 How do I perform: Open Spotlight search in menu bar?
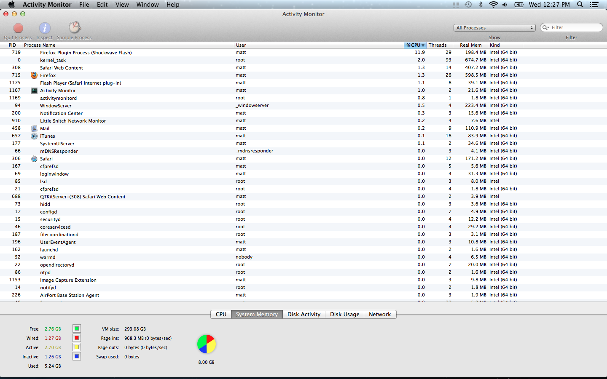(580, 5)
